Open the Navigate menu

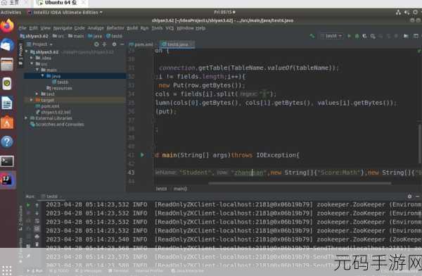point(63,28)
